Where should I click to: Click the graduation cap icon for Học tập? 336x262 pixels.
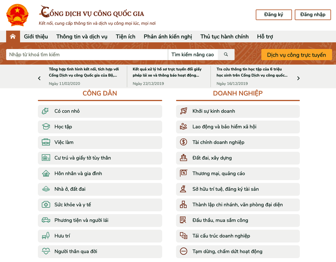(x=45, y=127)
